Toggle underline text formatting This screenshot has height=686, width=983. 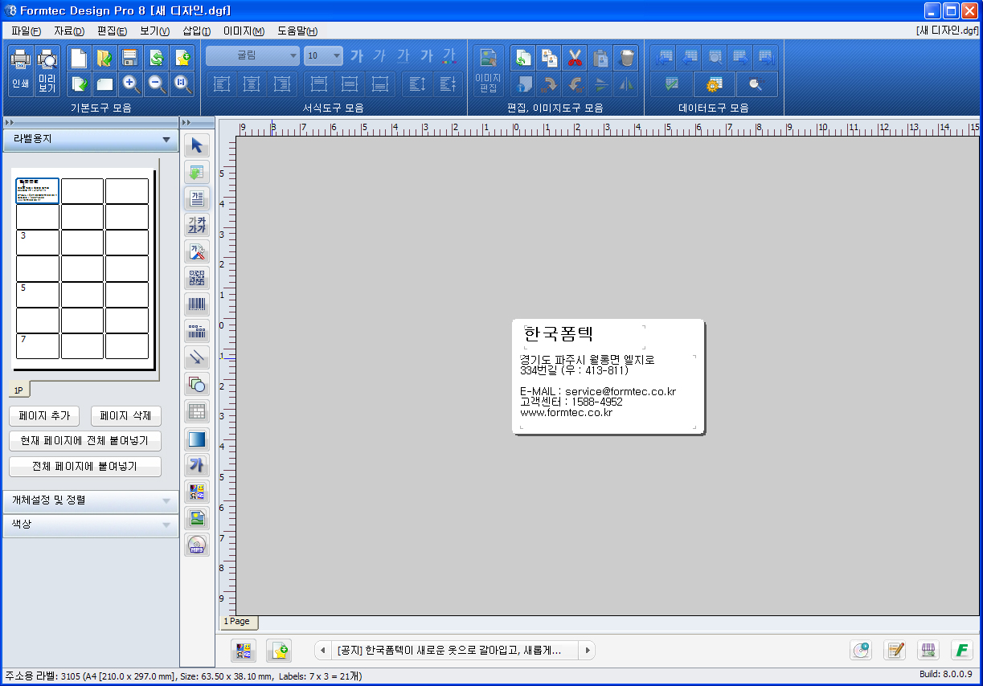403,55
